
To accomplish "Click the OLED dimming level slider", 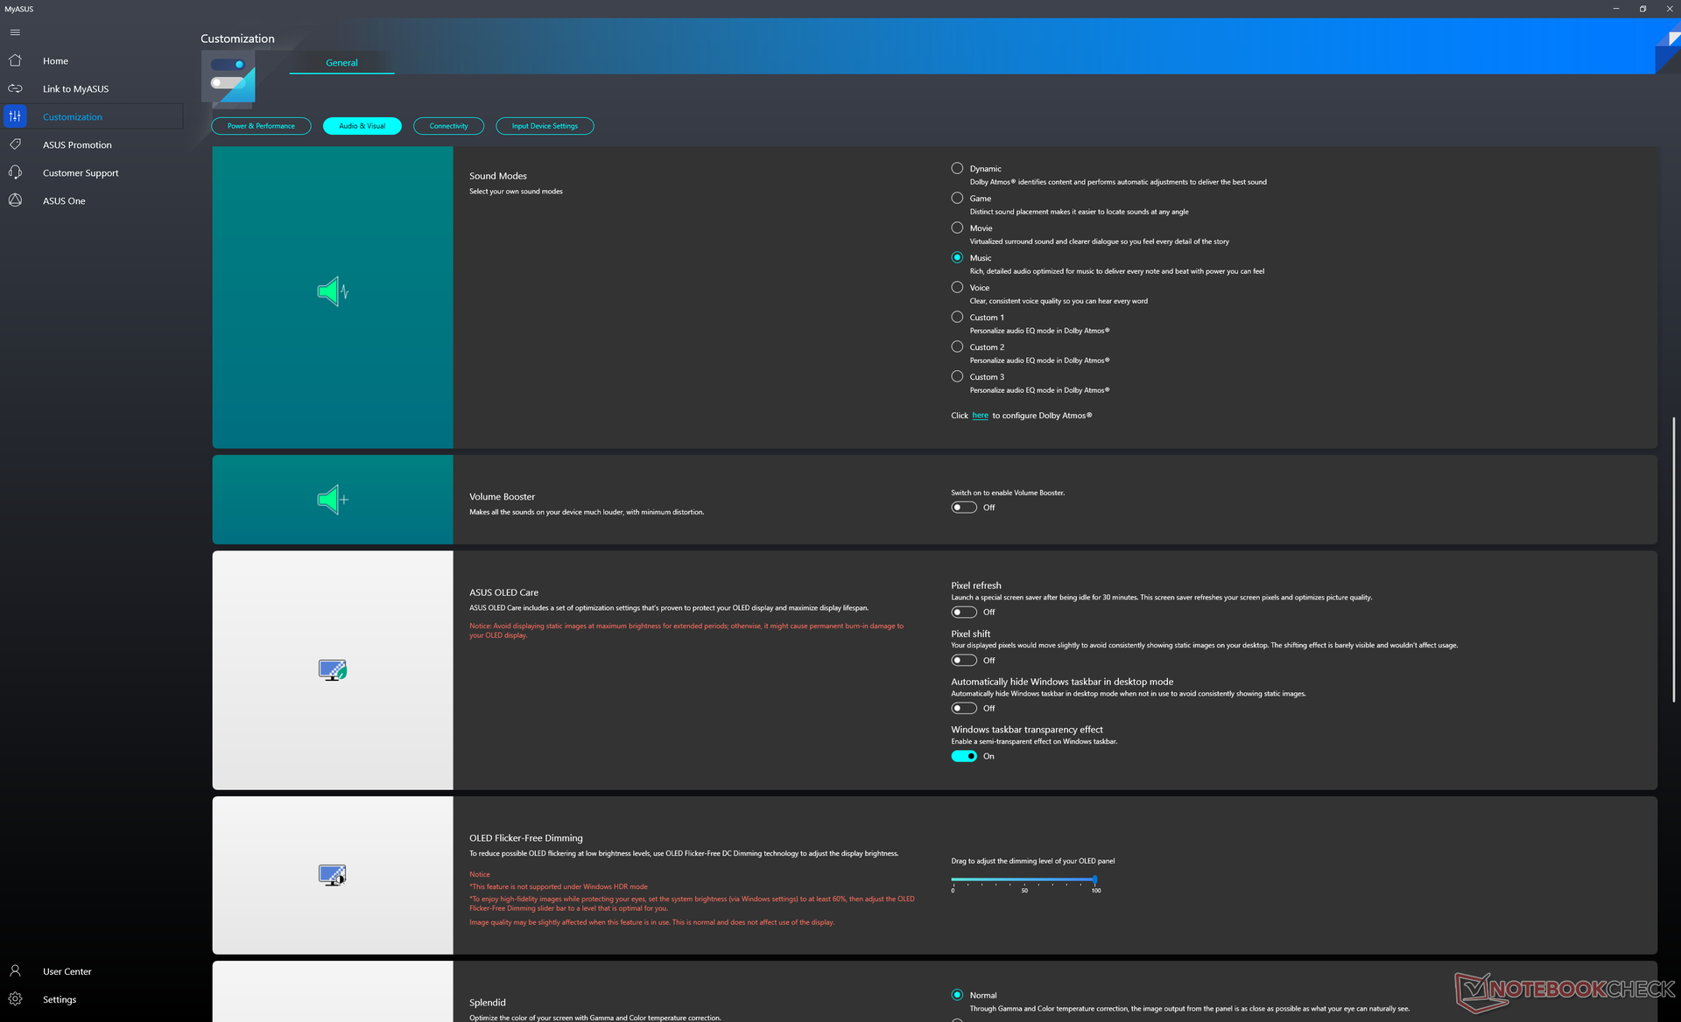I will pyautogui.click(x=1023, y=879).
